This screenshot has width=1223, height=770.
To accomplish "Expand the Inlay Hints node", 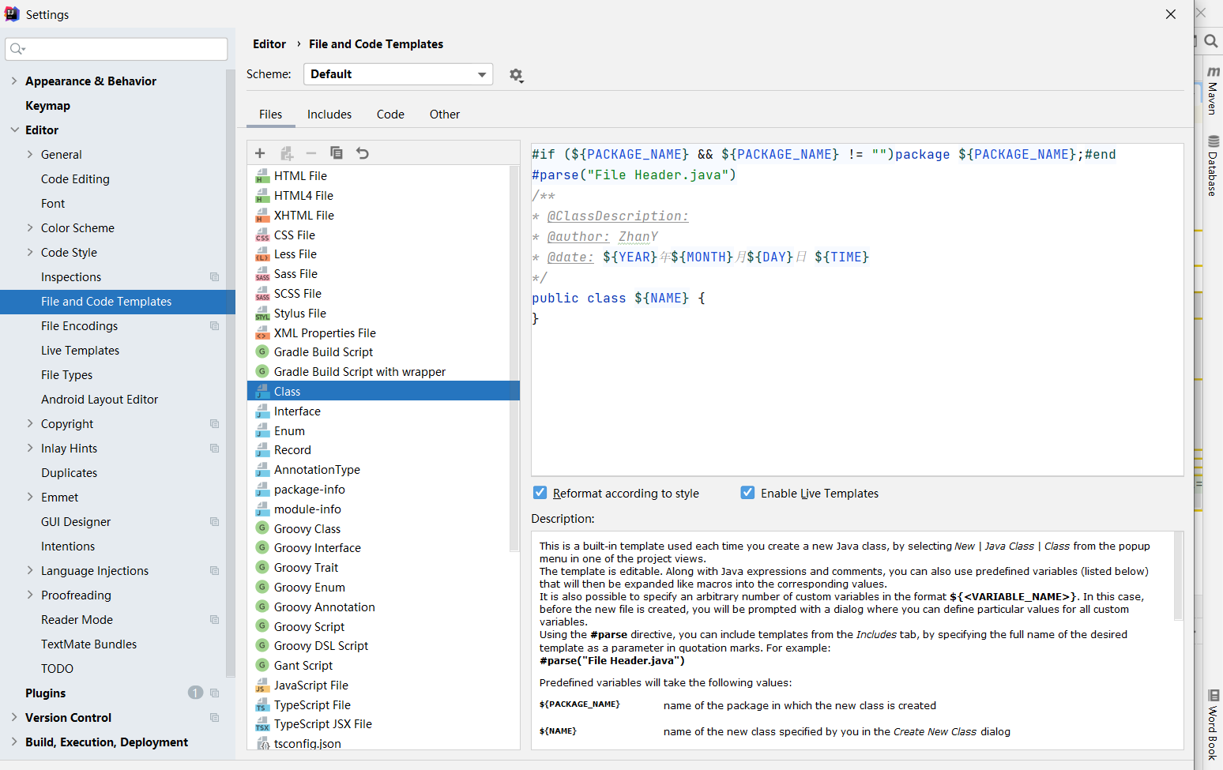I will coord(30,448).
